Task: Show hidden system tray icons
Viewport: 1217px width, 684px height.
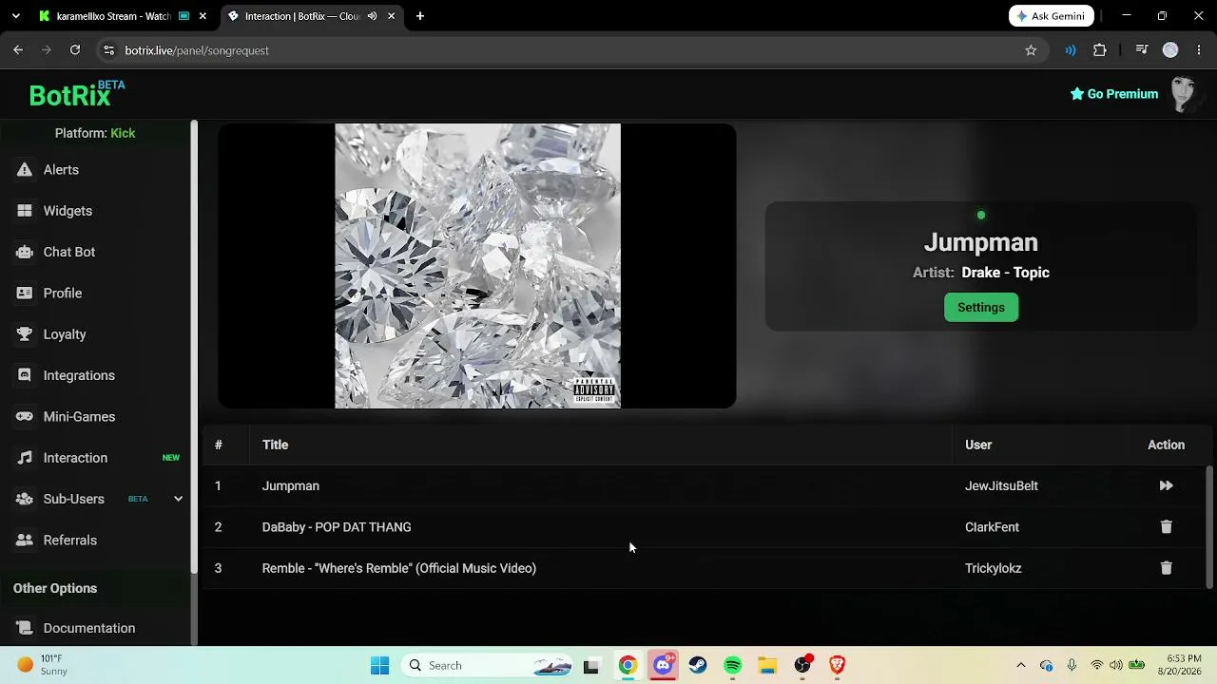Action: pos(1021,666)
